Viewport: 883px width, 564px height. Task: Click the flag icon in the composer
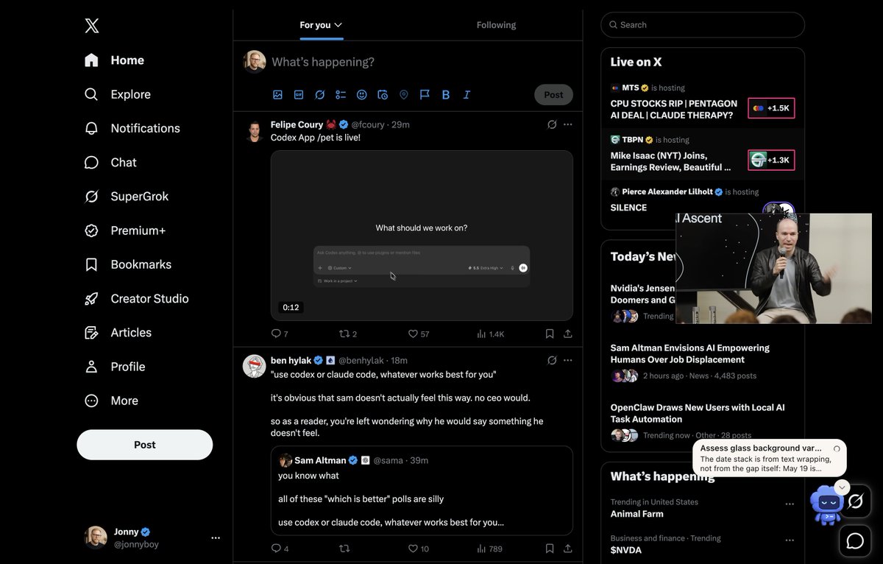(x=425, y=94)
